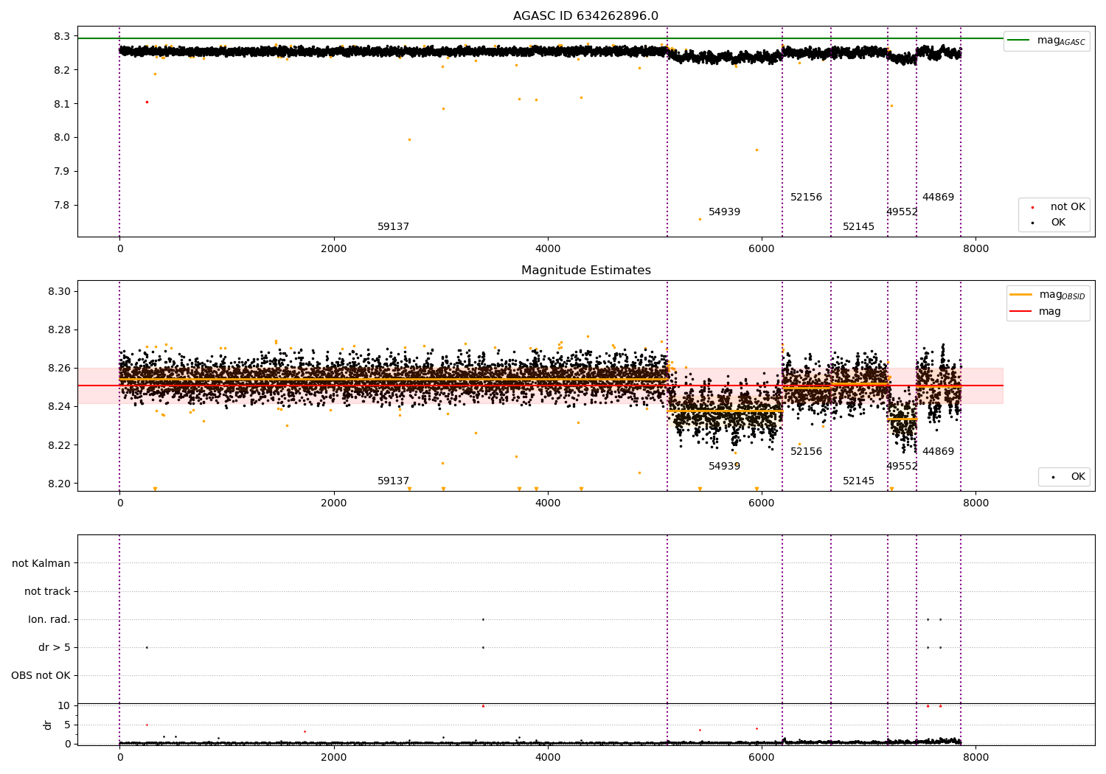Screen dimensions: 1106x774
Task: Select the mag AGASC legend entry in the top plot
Action: point(1047,41)
